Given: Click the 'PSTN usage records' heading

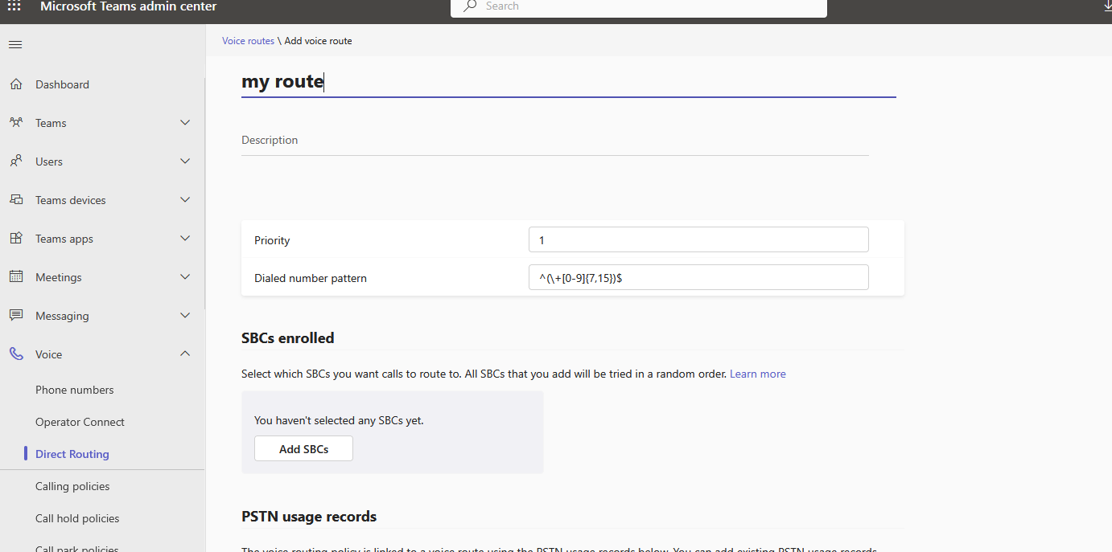Looking at the screenshot, I should (309, 517).
